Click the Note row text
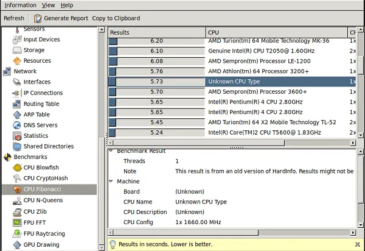The width and height of the screenshot is (365, 251). (265, 171)
